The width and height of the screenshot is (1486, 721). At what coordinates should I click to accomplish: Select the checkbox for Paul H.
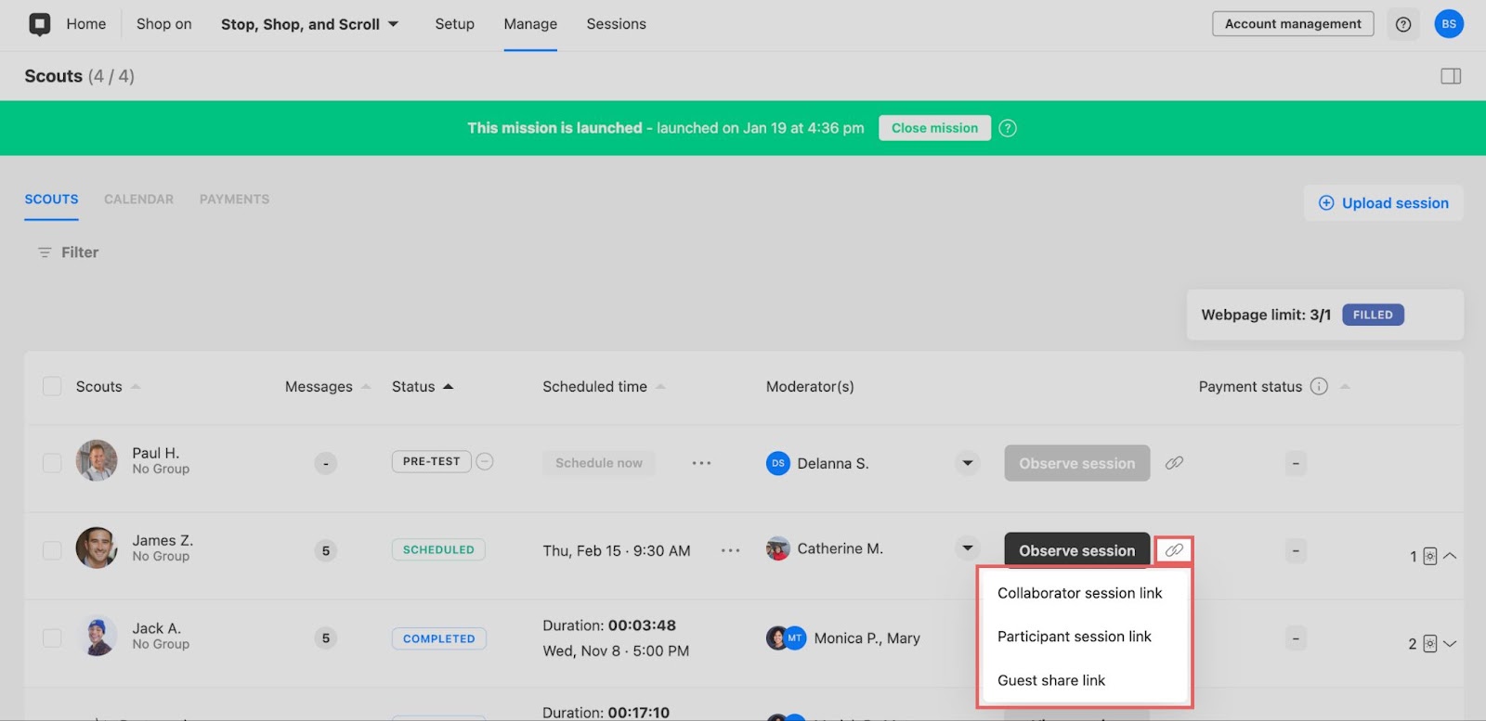[x=52, y=463]
